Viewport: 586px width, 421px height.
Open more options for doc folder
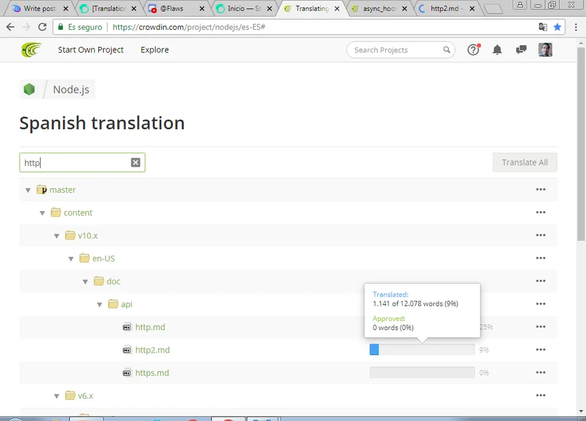pyautogui.click(x=541, y=281)
